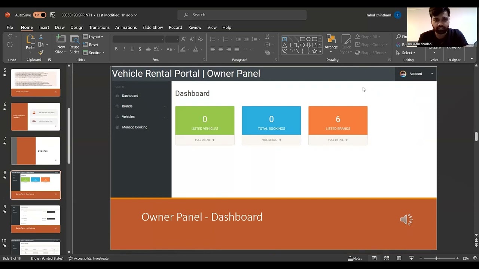Toggle Center paragraph alignment

pos(221,49)
